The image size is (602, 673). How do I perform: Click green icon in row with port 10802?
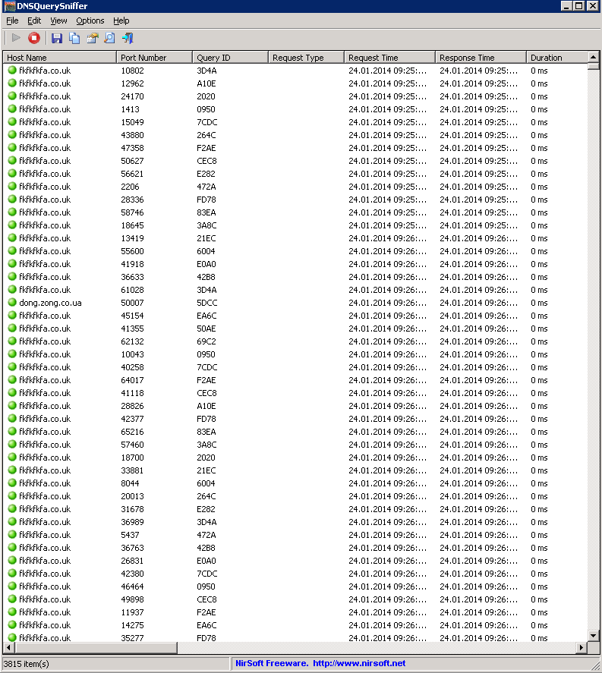click(12, 70)
